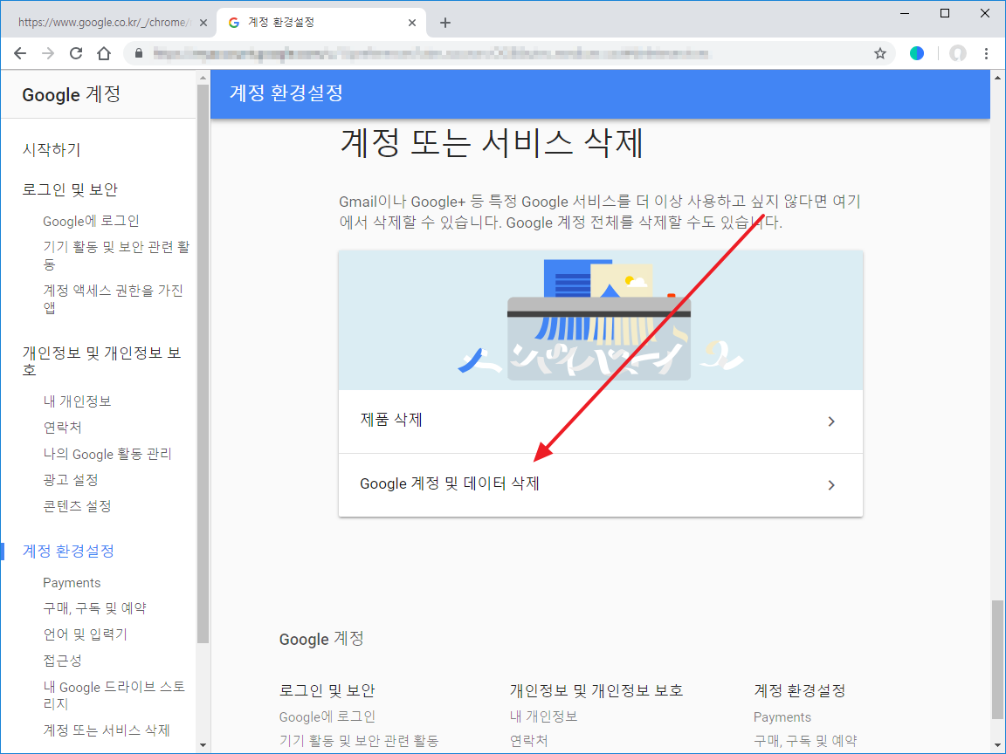This screenshot has height=754, width=1006.
Task: Select the highlighted 계정 환경설정 sidebar item
Action: 68,551
